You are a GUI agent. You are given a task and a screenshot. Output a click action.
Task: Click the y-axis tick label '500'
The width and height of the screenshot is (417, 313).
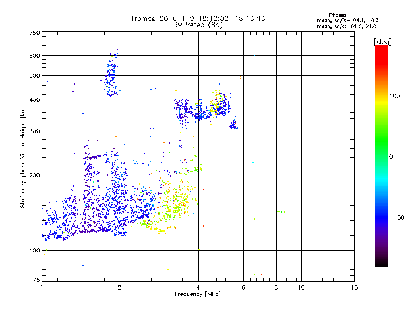pos(34,76)
